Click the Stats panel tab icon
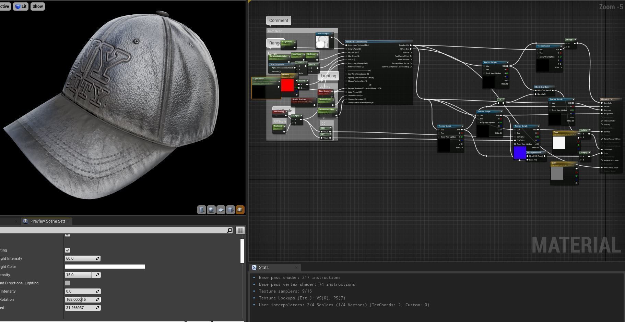The image size is (625, 322). click(254, 268)
